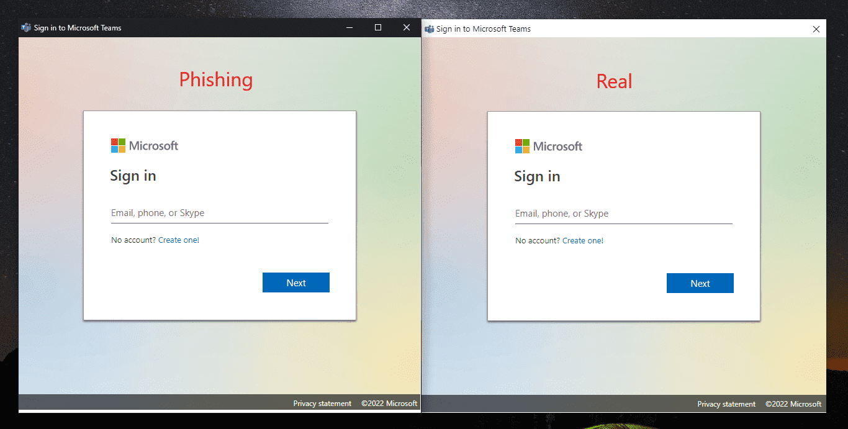Image resolution: width=848 pixels, height=429 pixels.
Task: Click Teams icon in right window title bar
Action: [x=429, y=29]
